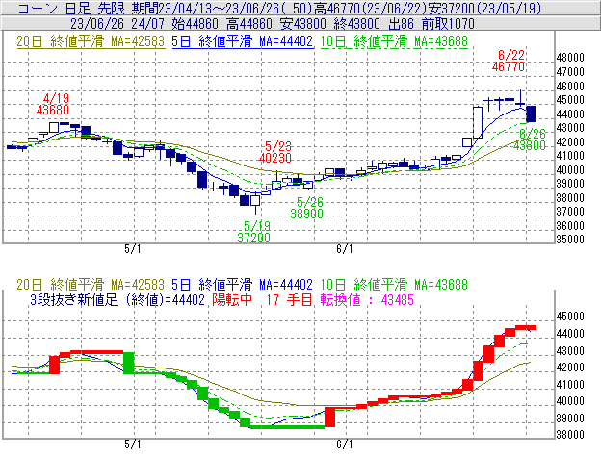Click the 48000 price axis label

pyautogui.click(x=570, y=58)
